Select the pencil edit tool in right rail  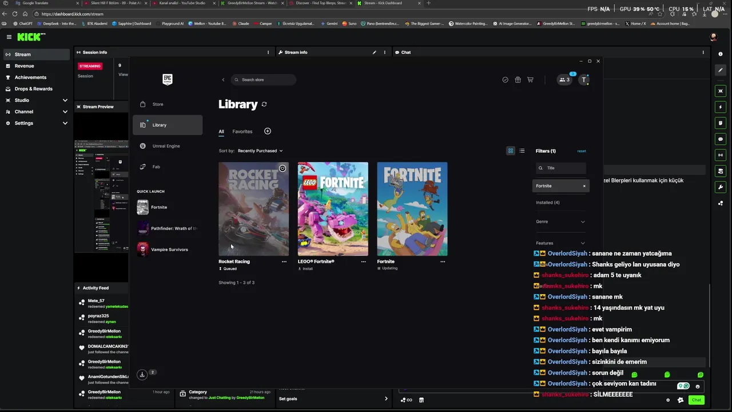(721, 70)
